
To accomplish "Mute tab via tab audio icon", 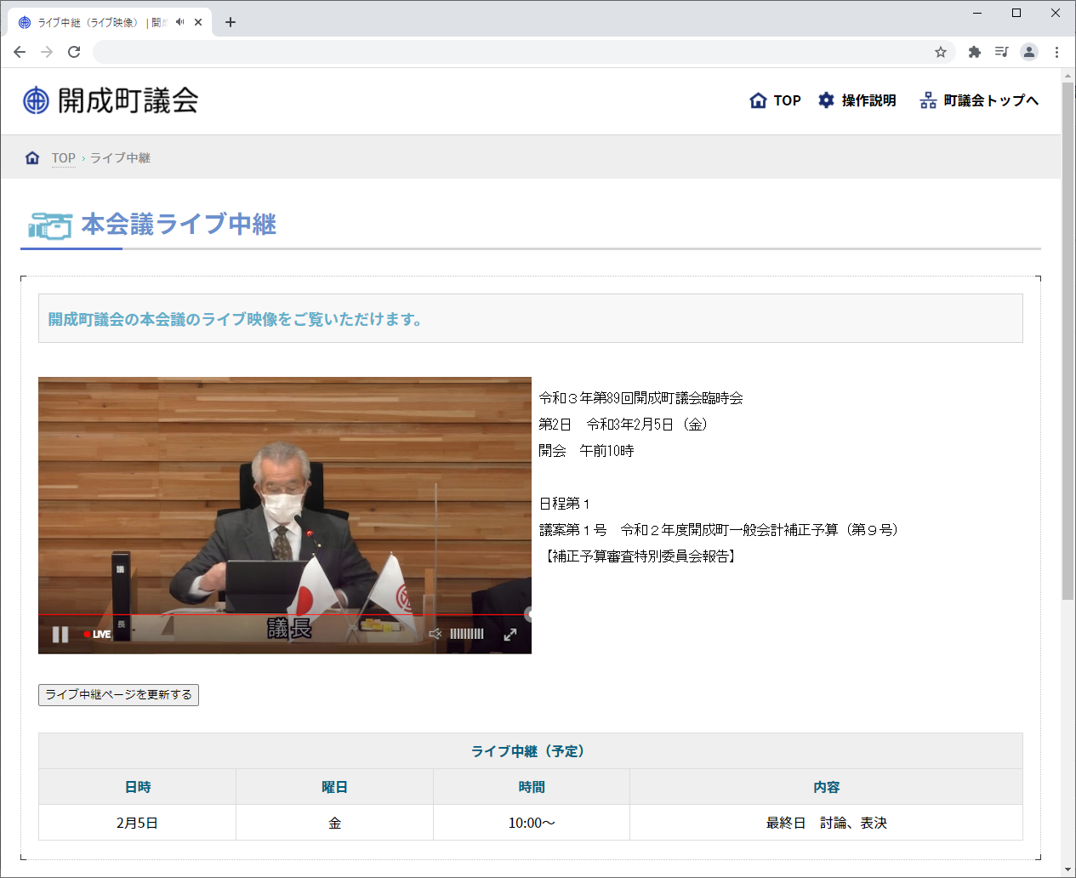I will 179,22.
